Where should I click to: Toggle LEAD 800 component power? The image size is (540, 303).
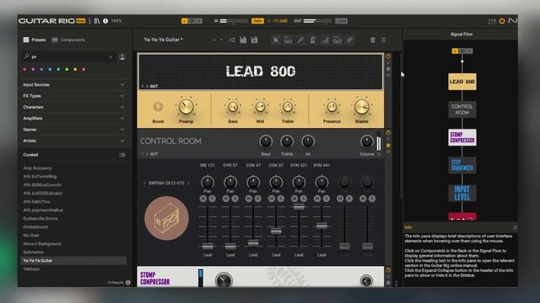point(388,56)
